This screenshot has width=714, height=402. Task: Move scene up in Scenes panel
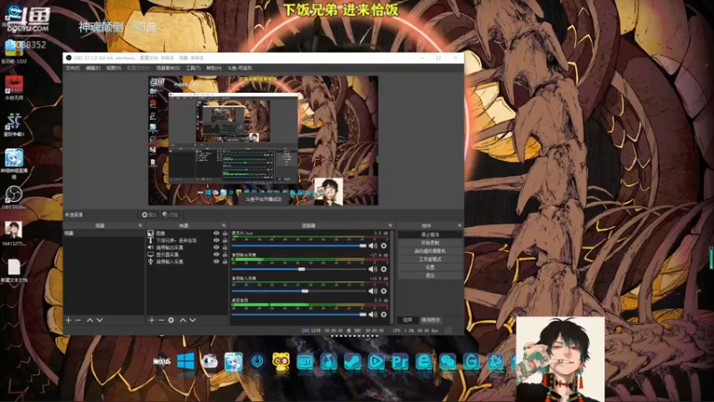(90, 320)
